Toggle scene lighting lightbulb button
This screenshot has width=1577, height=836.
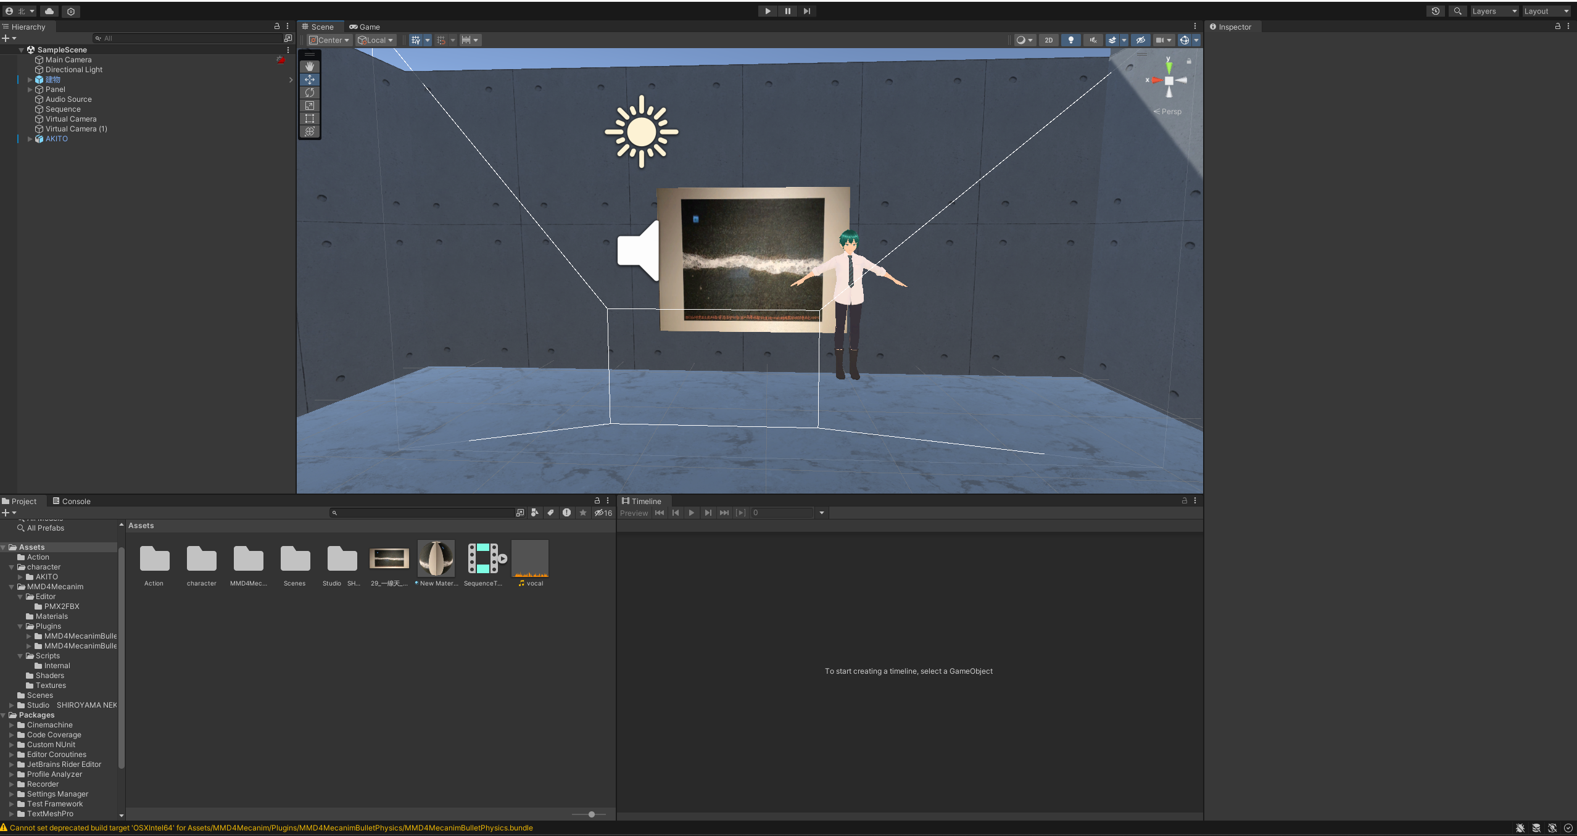(1071, 40)
